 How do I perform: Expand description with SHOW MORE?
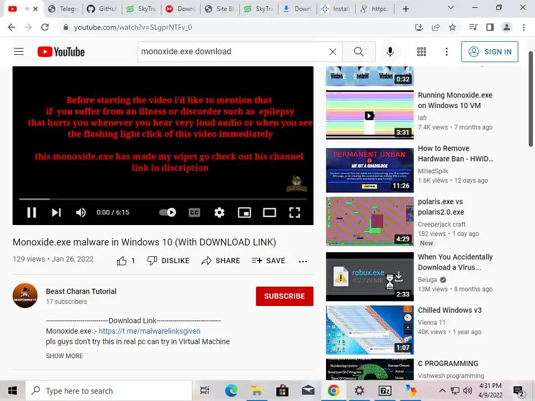coord(64,356)
